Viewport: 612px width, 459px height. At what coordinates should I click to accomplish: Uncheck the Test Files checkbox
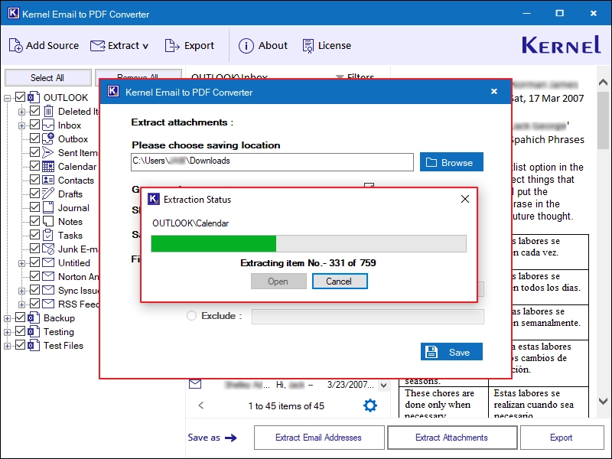click(x=21, y=345)
